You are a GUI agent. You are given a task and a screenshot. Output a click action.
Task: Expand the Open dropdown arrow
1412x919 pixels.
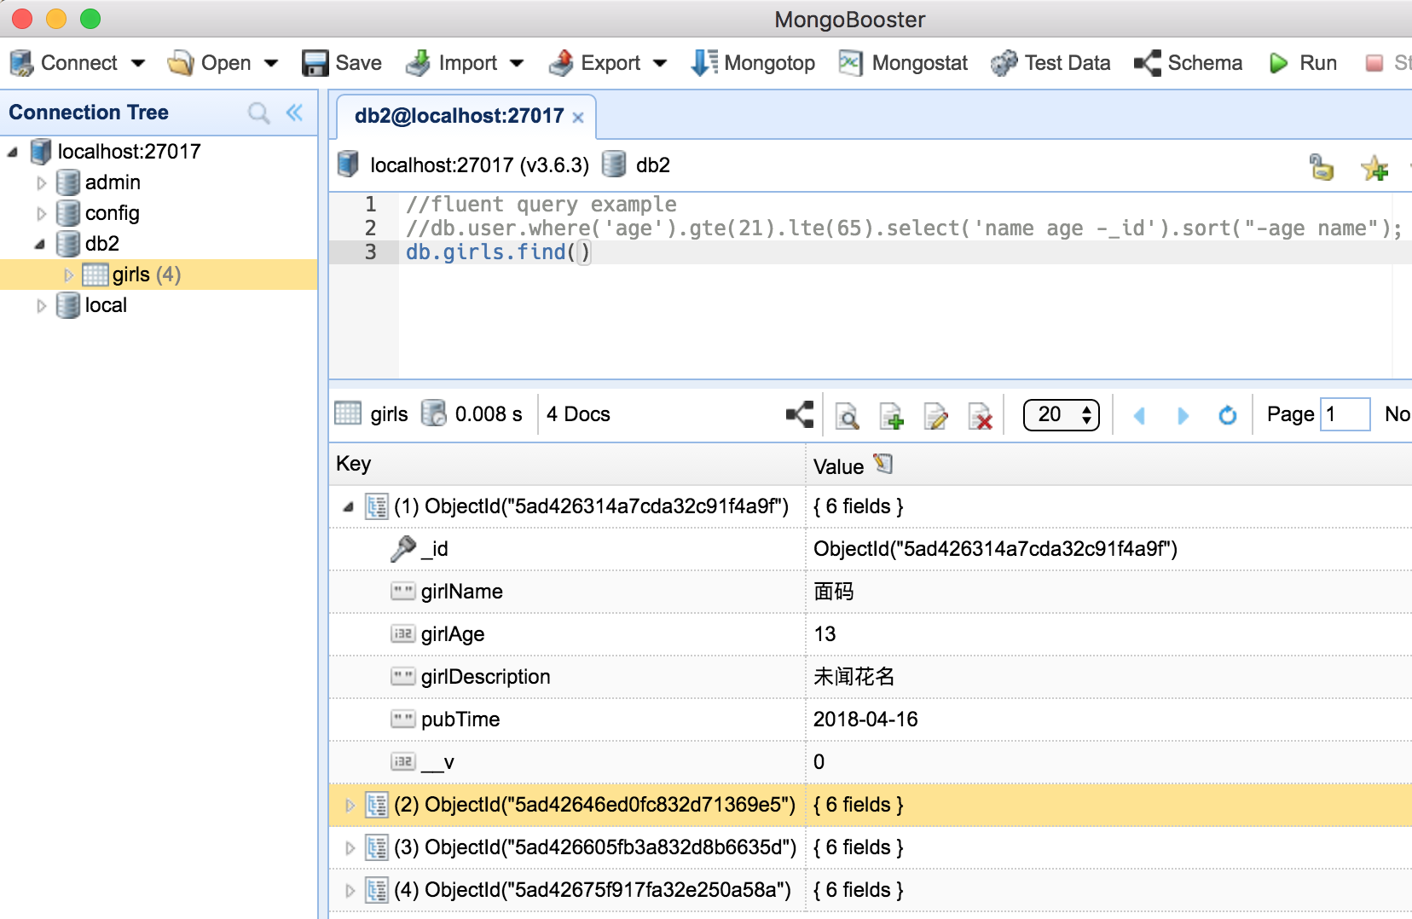[x=271, y=63]
